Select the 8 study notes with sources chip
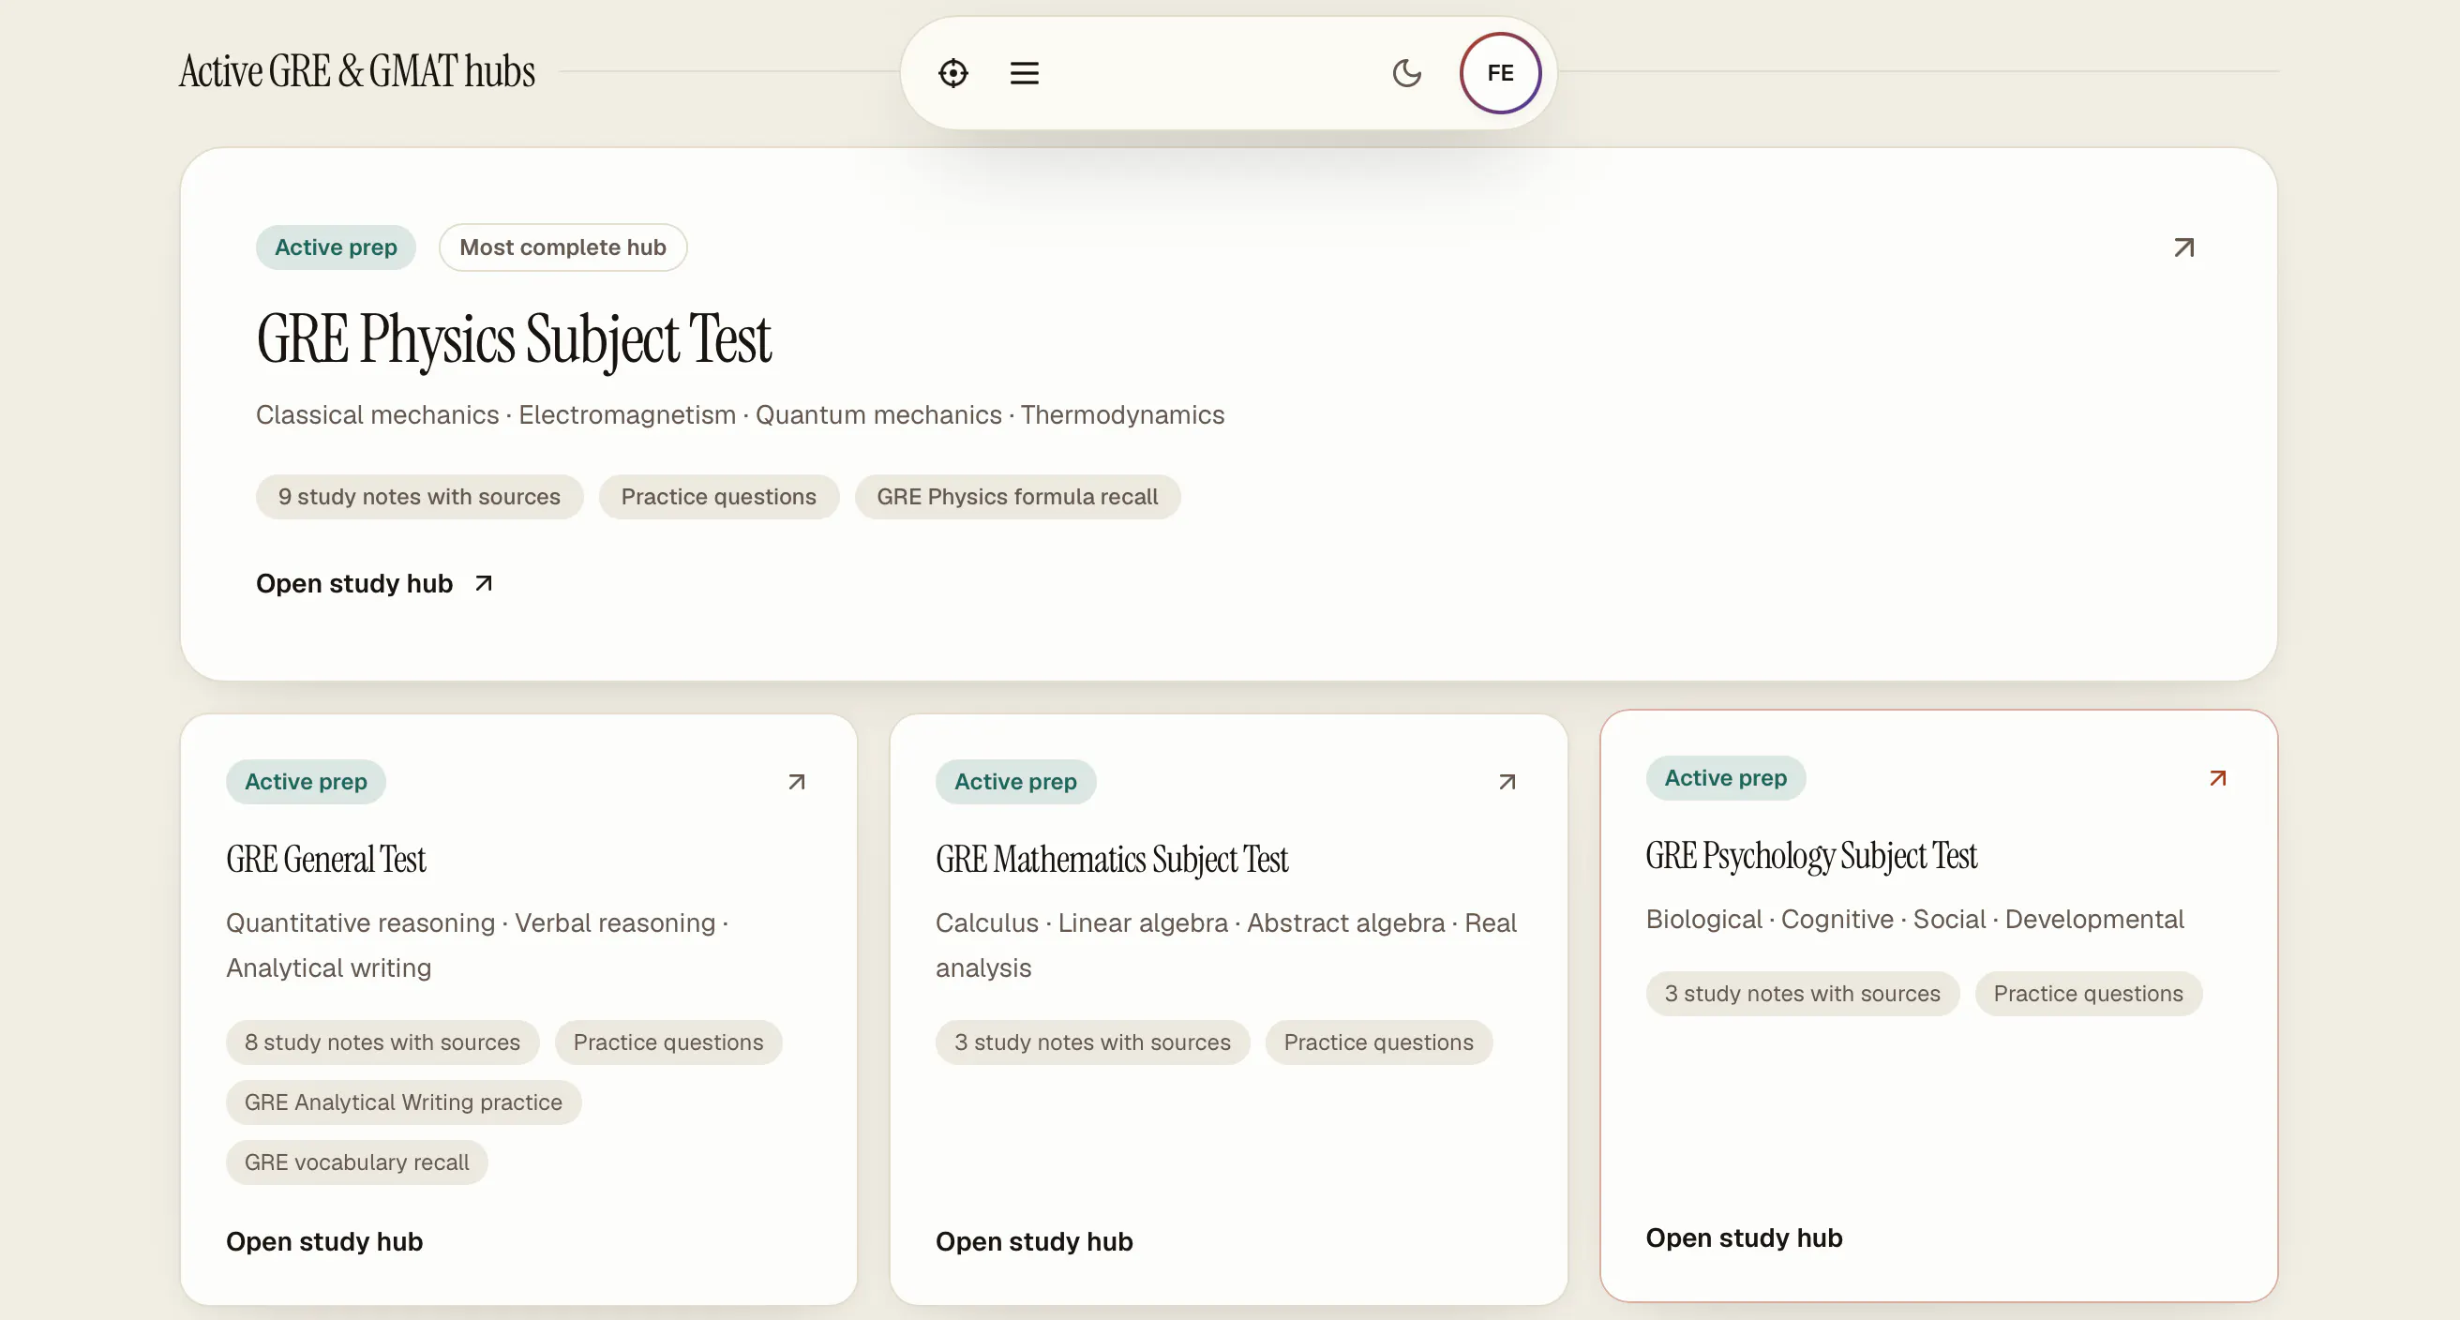The image size is (2460, 1320). coord(382,1042)
